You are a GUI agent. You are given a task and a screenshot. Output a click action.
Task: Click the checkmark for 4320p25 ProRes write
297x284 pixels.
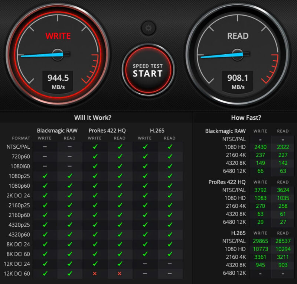[x=95, y=225]
